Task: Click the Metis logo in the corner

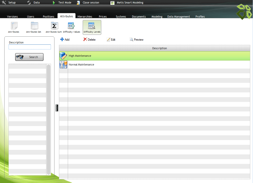Action: pyautogui.click(x=244, y=12)
